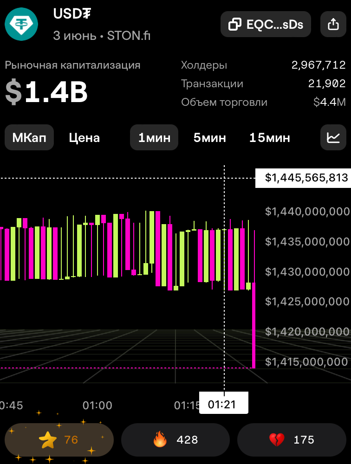Viewport: 351px width, 464px height.
Task: Switch chart to МКап mode
Action: 29,138
